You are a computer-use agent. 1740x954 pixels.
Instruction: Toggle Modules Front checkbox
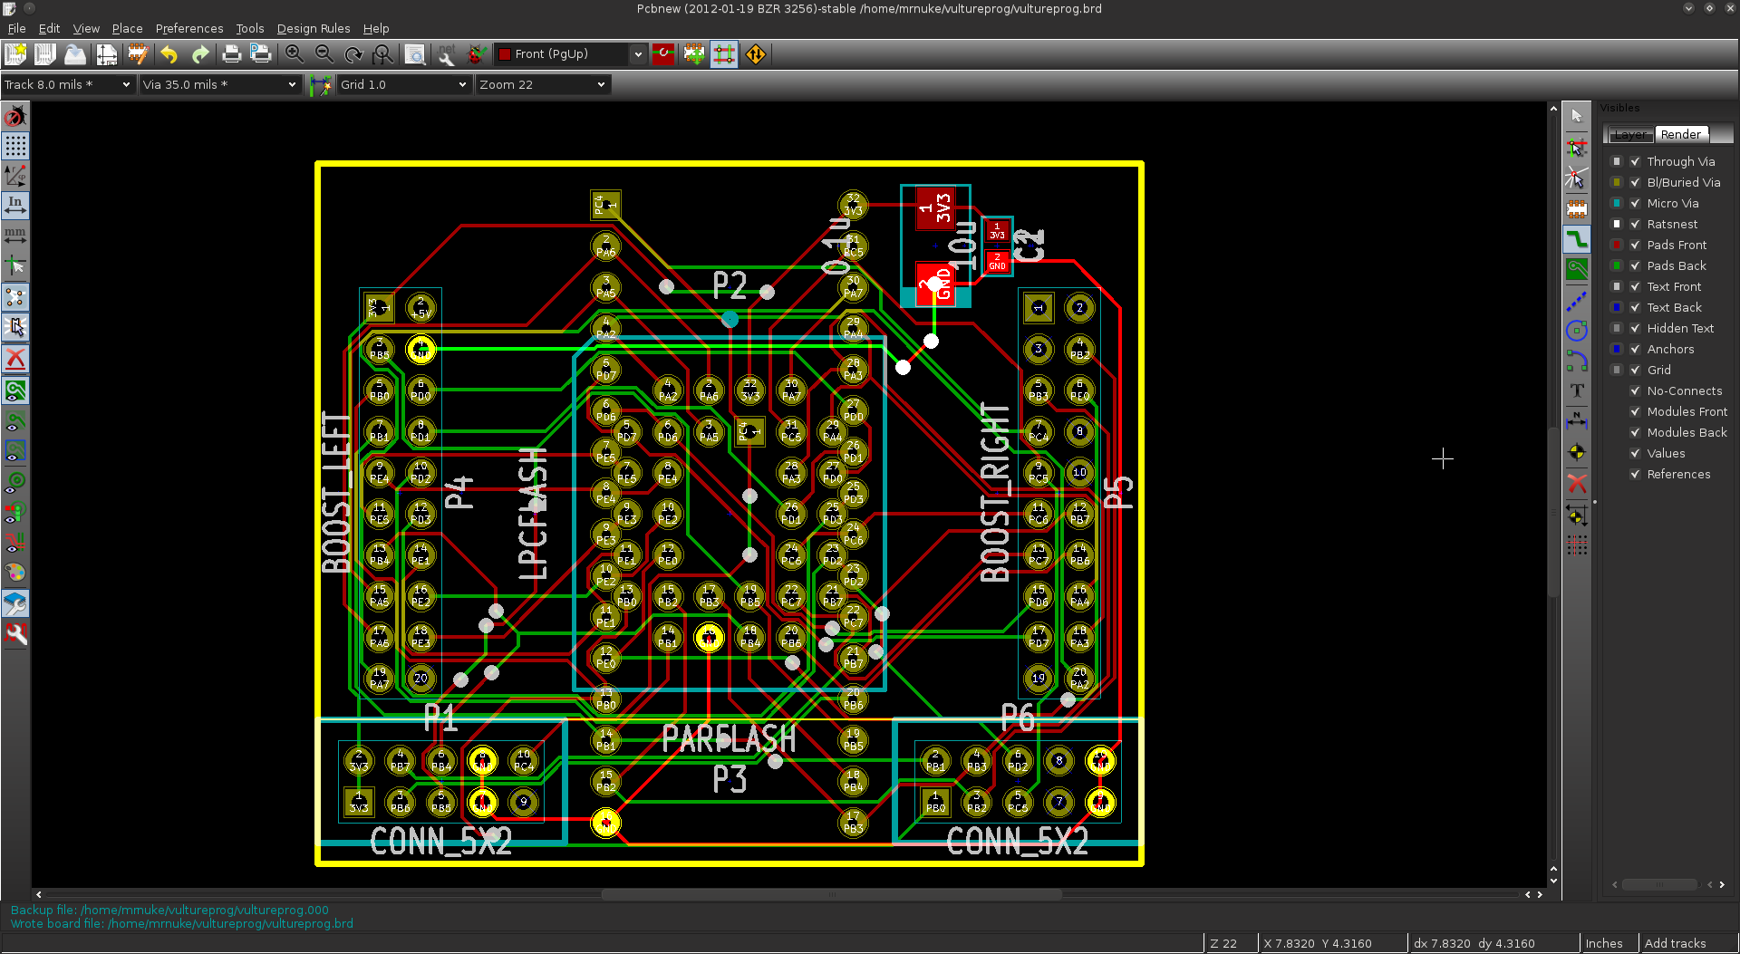1636,411
